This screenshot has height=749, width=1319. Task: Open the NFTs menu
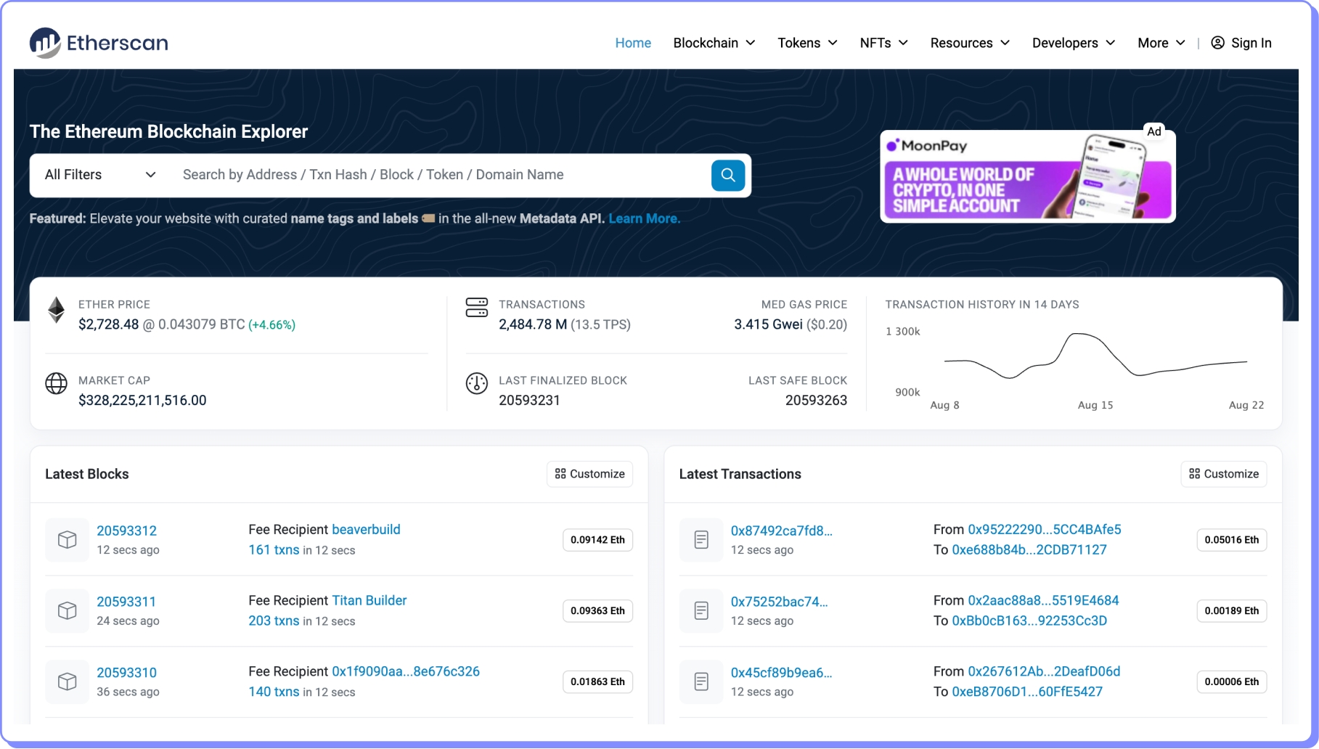coord(883,43)
